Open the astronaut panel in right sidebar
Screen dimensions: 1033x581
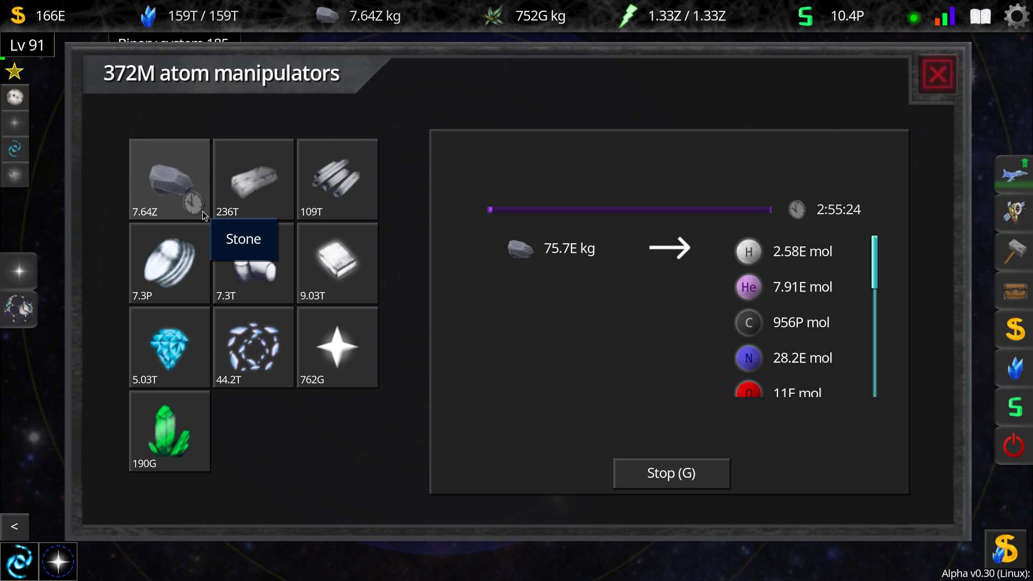[x=1014, y=212]
